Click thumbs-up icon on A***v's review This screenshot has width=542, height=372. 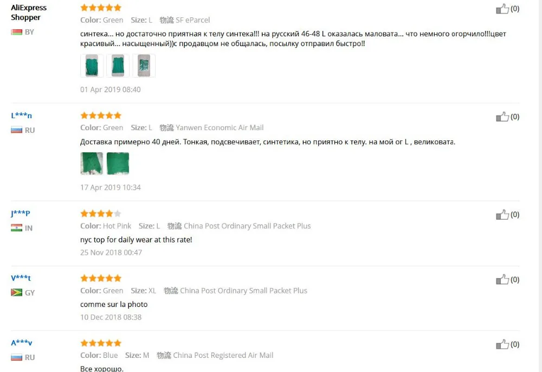[x=502, y=344]
